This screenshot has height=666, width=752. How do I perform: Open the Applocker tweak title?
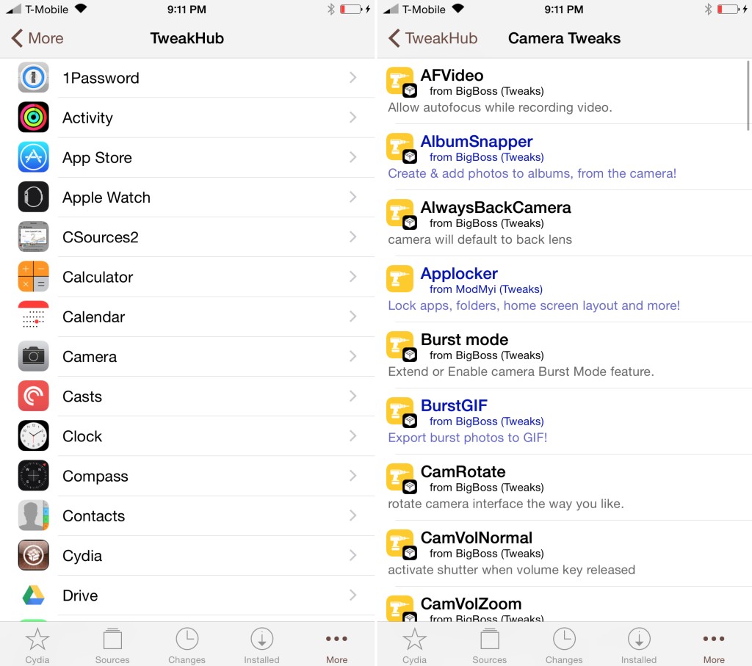[459, 274]
